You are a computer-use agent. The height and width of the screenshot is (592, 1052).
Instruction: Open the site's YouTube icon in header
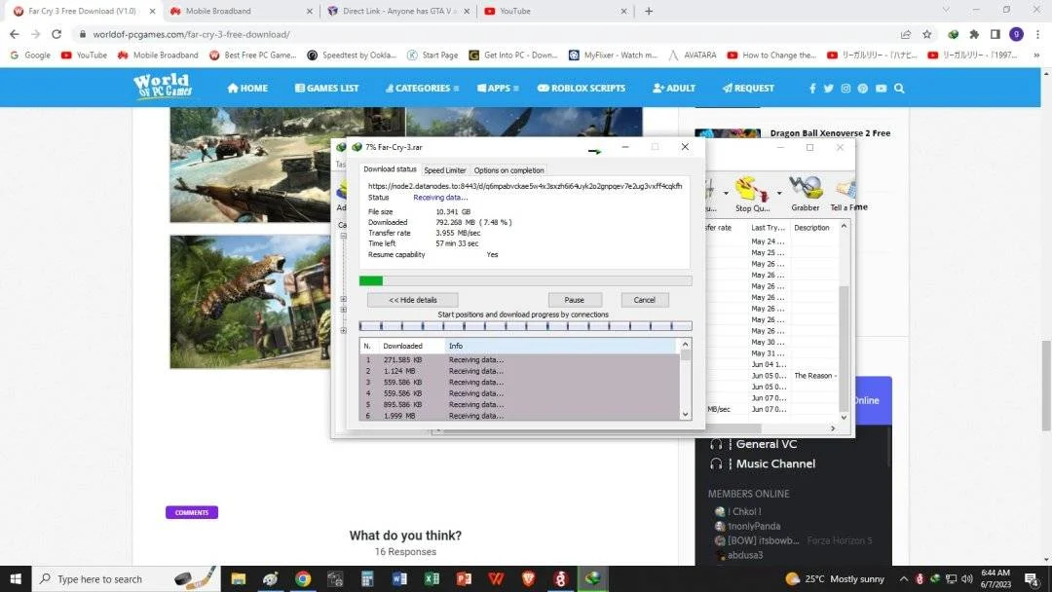click(x=881, y=88)
